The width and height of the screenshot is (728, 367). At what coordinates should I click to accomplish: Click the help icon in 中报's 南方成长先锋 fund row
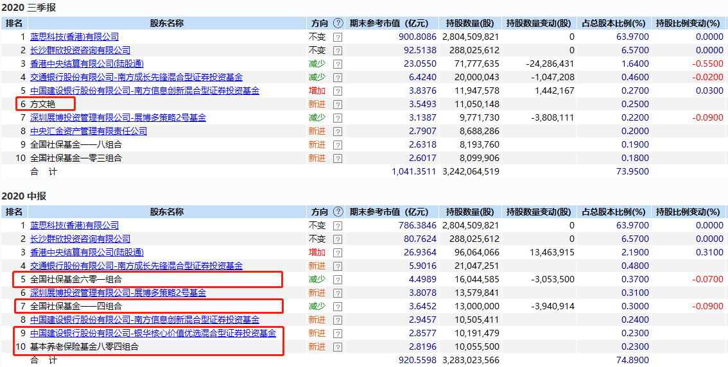click(x=338, y=266)
